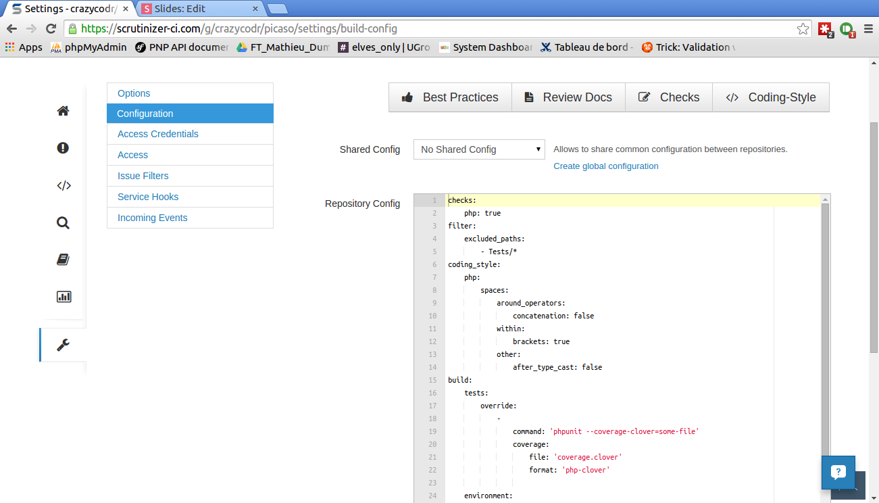Click the 'checks:' line in editor
This screenshot has height=503, width=879.
click(463, 200)
